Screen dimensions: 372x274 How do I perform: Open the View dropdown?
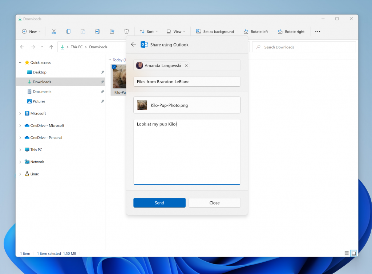[176, 32]
